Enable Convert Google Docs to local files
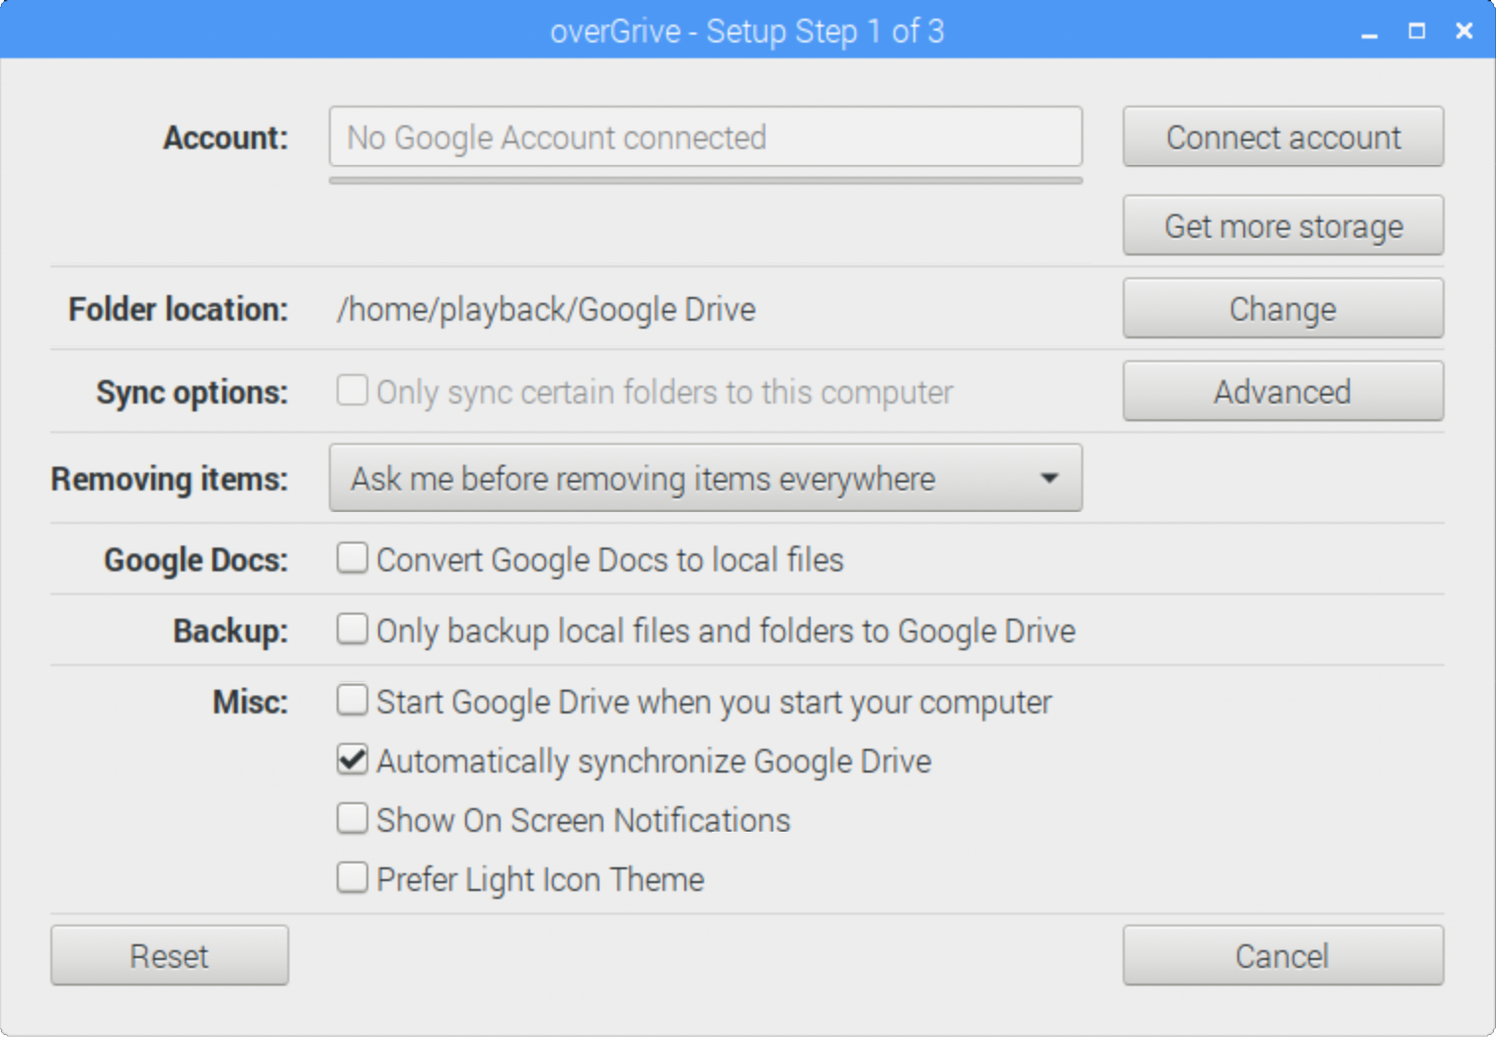This screenshot has height=1037, width=1496. coord(353,558)
